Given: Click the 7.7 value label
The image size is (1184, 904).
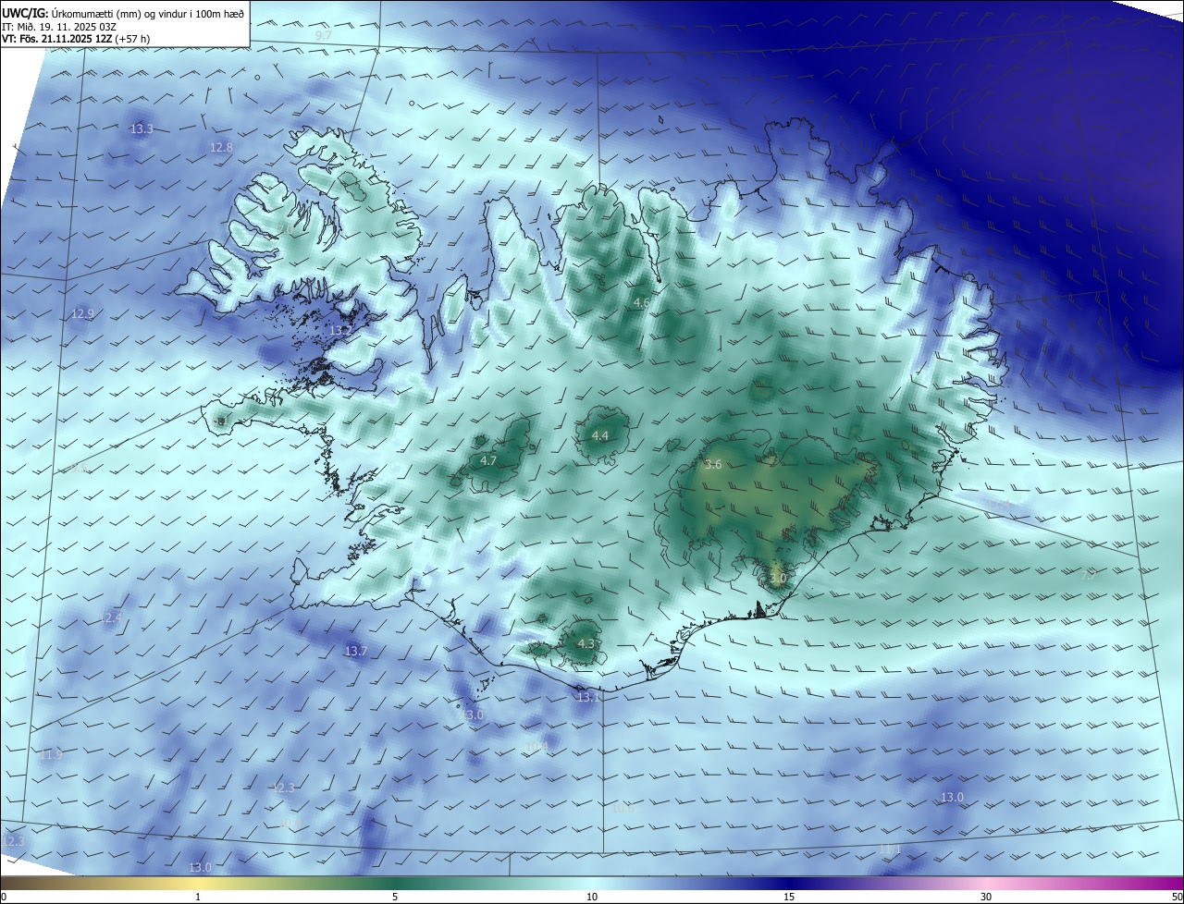Looking at the screenshot, I should pyautogui.click(x=1090, y=575).
